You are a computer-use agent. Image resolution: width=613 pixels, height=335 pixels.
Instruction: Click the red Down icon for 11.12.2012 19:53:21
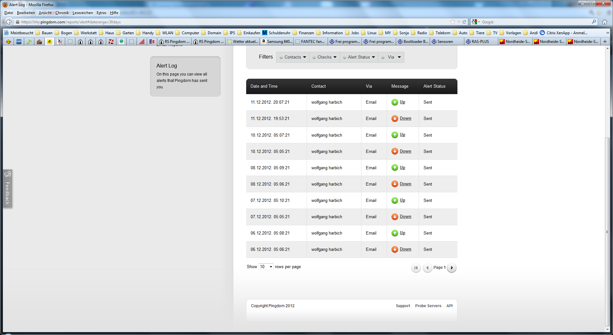tap(395, 119)
